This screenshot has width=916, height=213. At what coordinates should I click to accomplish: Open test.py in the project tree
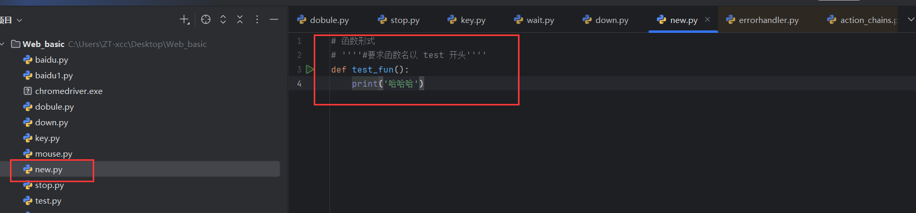42,200
